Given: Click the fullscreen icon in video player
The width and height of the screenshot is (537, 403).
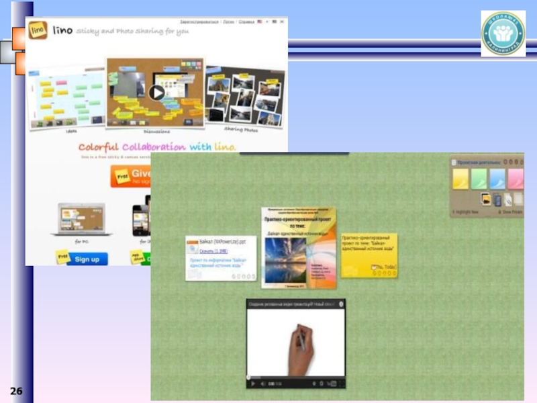Looking at the screenshot, I should pos(341,384).
